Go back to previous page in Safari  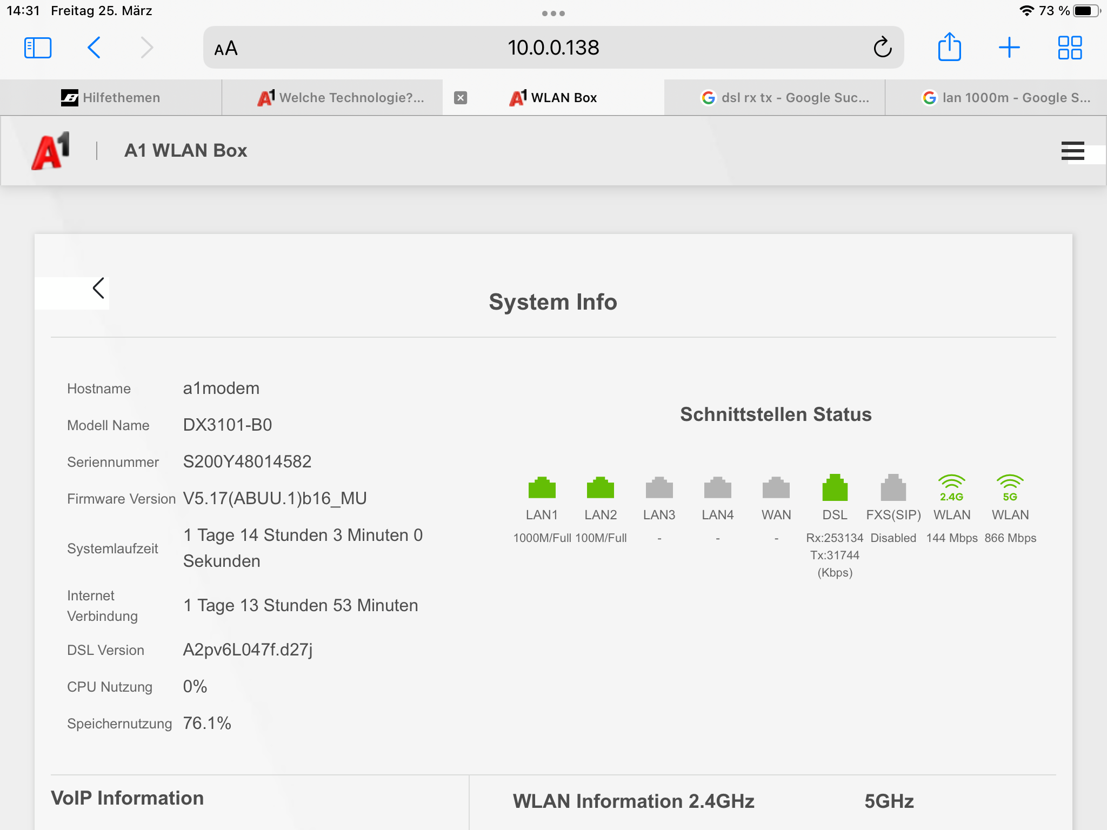pos(94,48)
